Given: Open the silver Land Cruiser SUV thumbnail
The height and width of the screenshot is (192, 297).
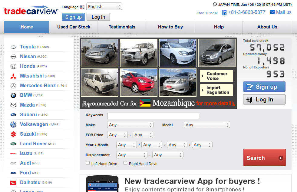Looking at the screenshot, I should [x=139, y=53].
